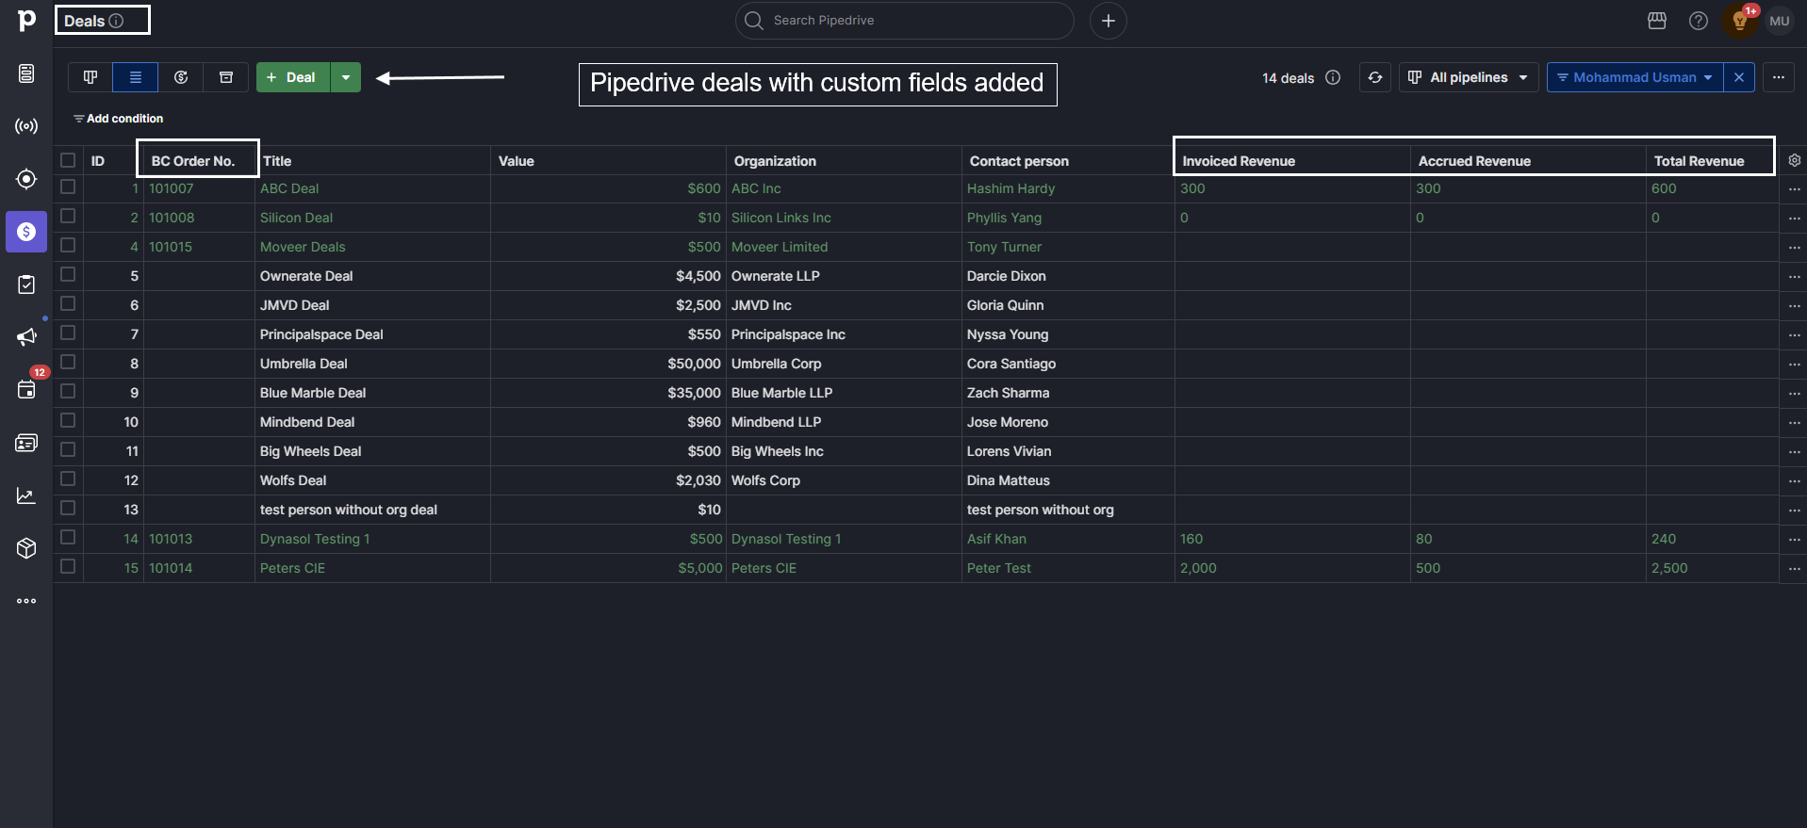Image resolution: width=1807 pixels, height=828 pixels.
Task: Switch to forecast view
Action: pos(181,77)
